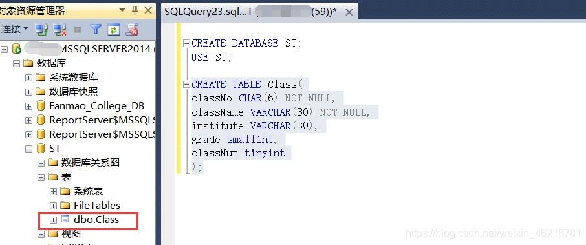The width and height of the screenshot is (586, 245).
Task: Collapse the ST database node
Action: pyautogui.click(x=28, y=149)
